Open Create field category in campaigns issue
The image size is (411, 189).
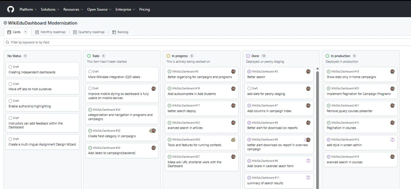[x=112, y=136]
